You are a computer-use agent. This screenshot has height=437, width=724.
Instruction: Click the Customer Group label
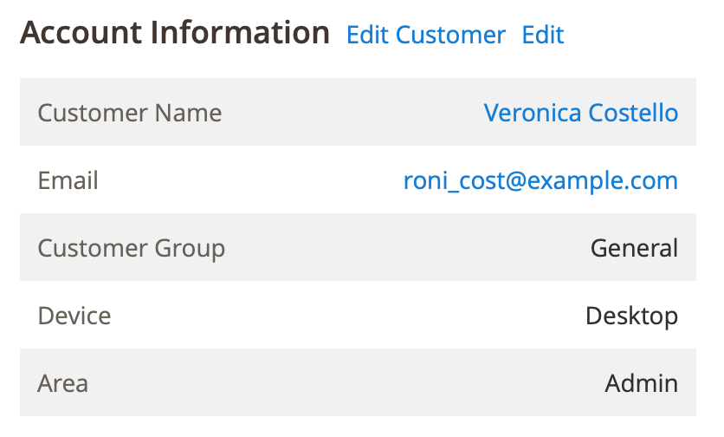[131, 249]
